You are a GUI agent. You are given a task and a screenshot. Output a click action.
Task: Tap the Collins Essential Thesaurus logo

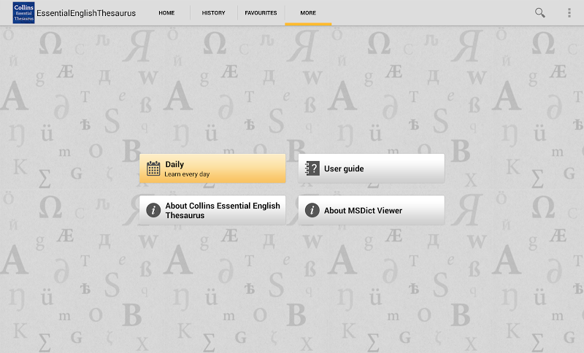[x=23, y=12]
